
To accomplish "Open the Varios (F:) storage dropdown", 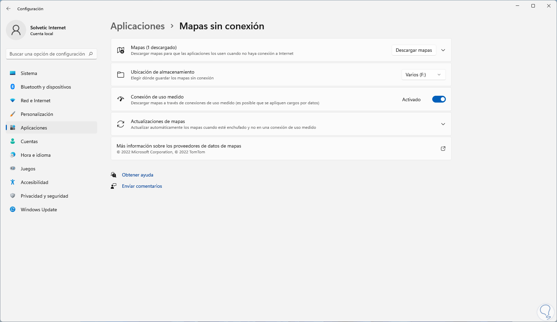I will [x=423, y=75].
